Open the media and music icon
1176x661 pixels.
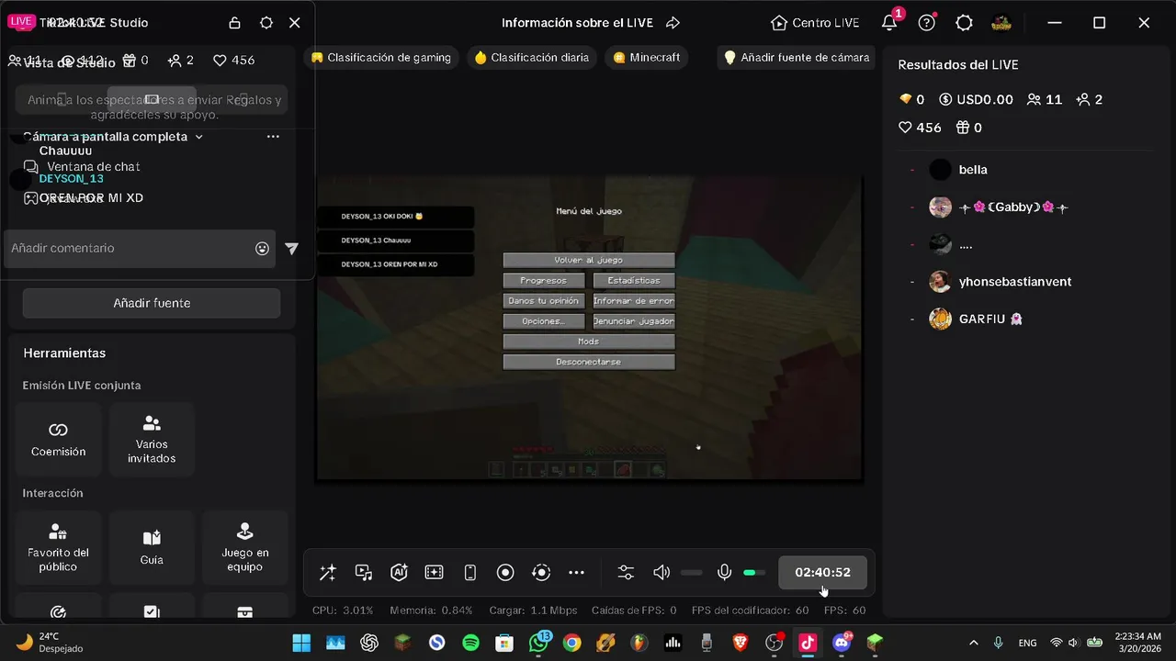pos(363,573)
